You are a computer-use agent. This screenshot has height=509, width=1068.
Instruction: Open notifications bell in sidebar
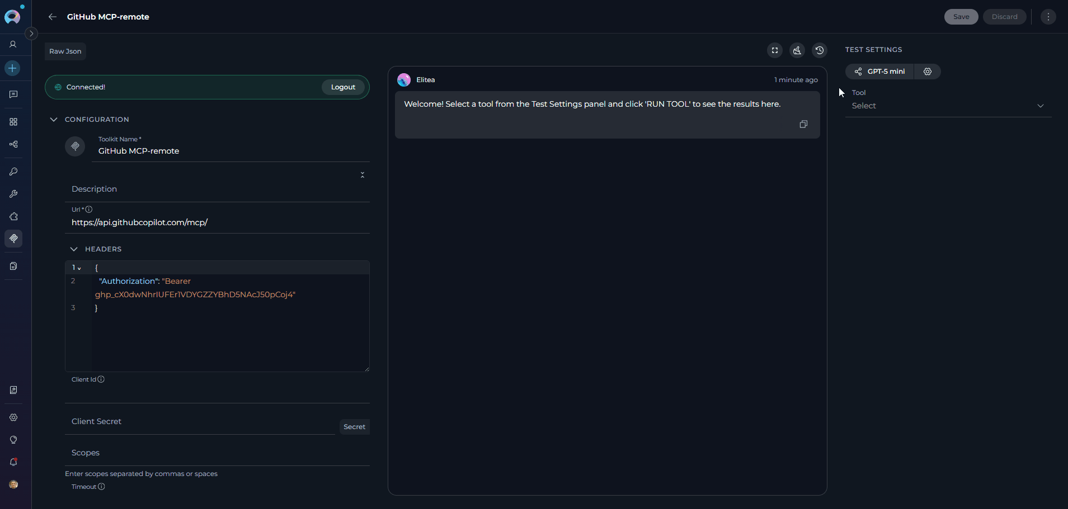(x=13, y=462)
